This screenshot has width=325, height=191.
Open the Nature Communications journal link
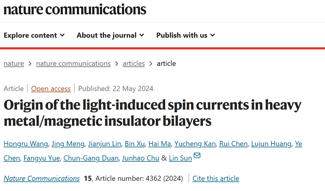tap(42, 178)
